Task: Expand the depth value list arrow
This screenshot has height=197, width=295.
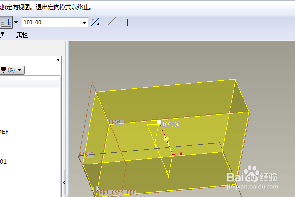Action: [x=84, y=23]
